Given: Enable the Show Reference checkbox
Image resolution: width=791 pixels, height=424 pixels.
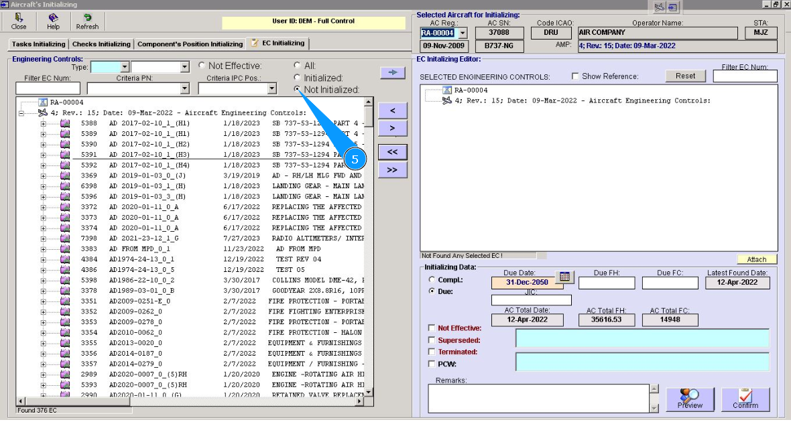Looking at the screenshot, I should (x=575, y=76).
